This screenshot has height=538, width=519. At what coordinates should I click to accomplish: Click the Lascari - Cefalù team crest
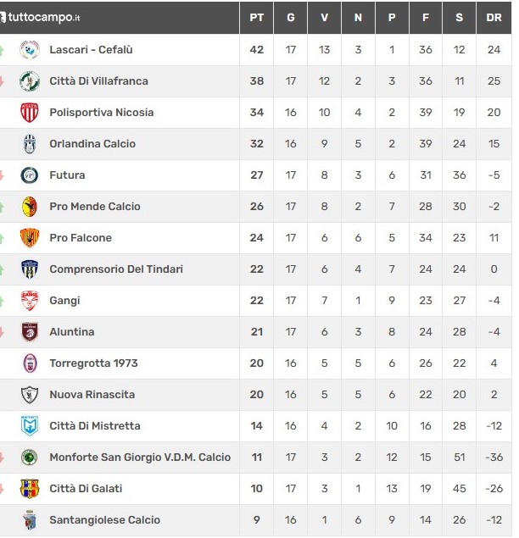(30, 50)
